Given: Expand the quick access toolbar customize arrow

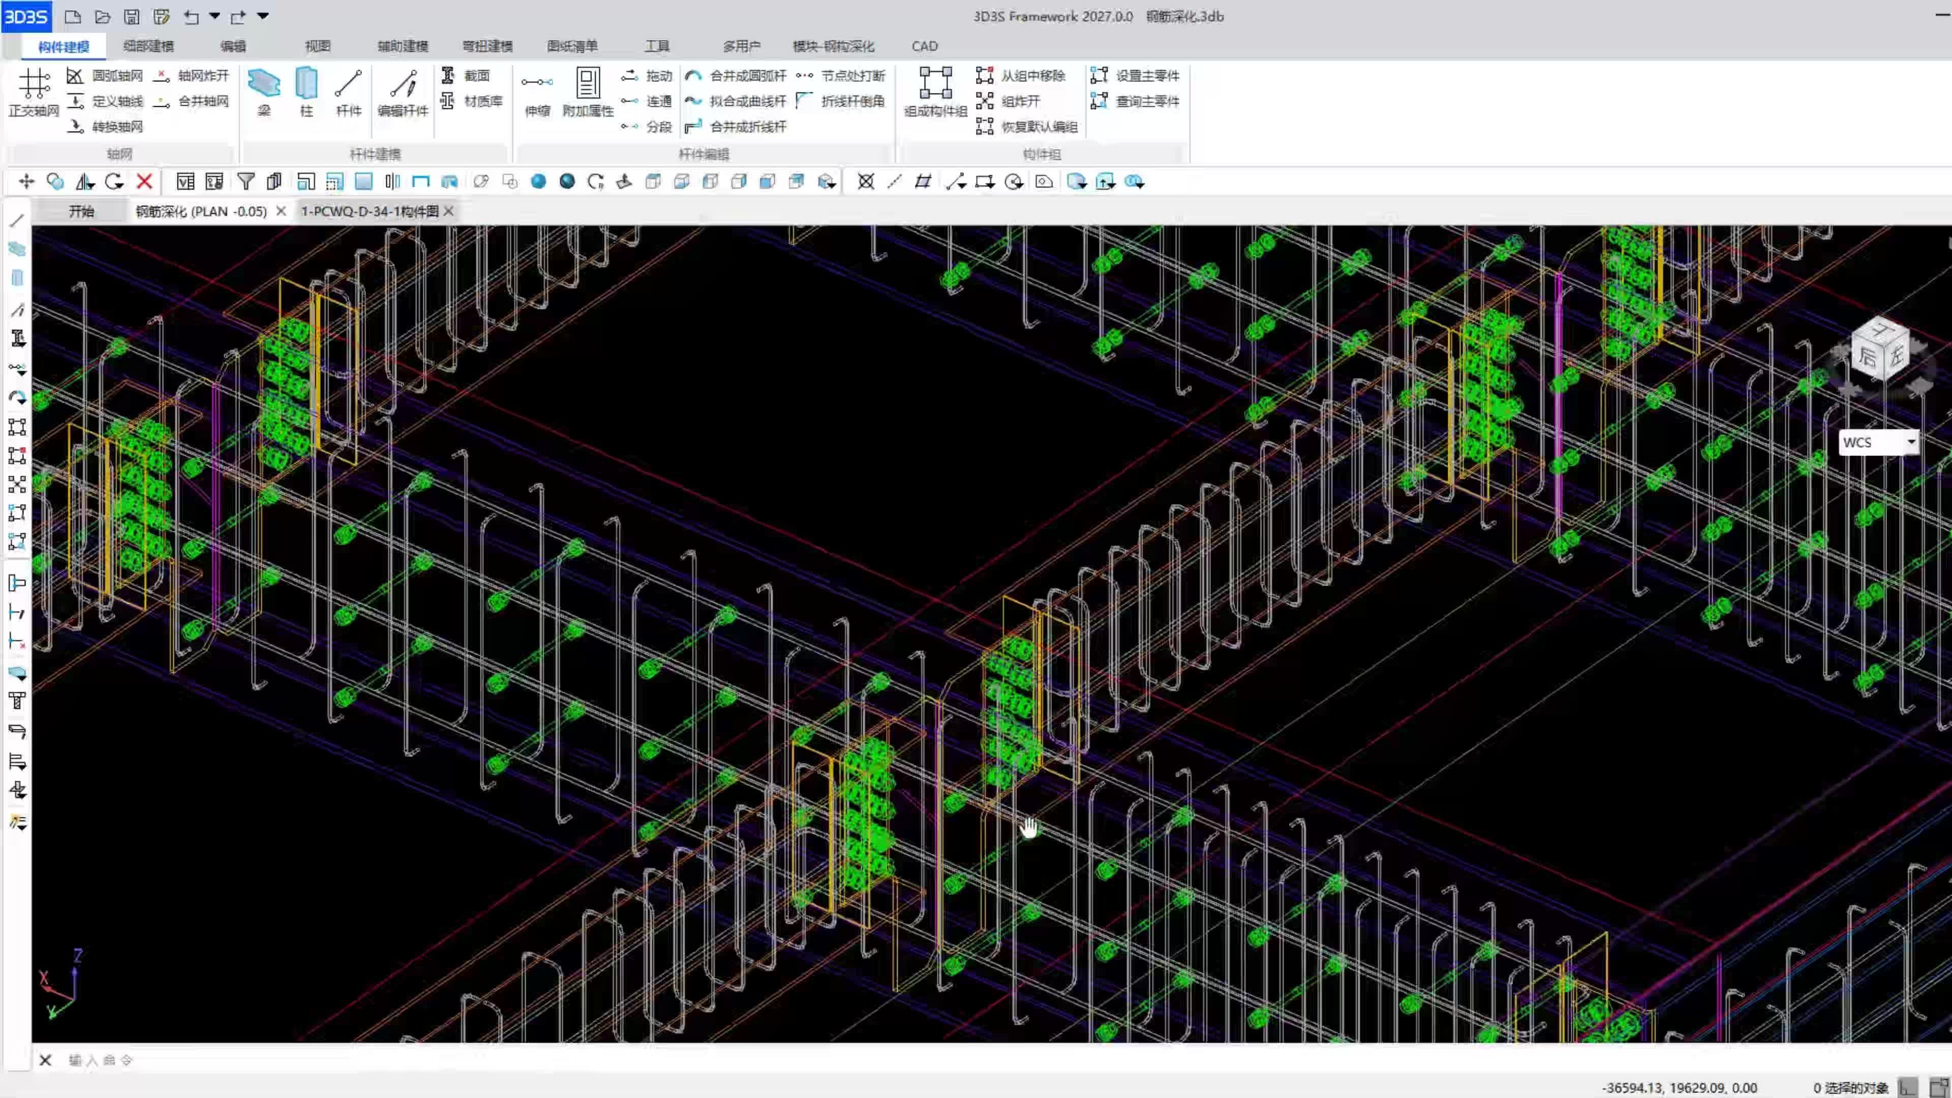Looking at the screenshot, I should coord(263,16).
